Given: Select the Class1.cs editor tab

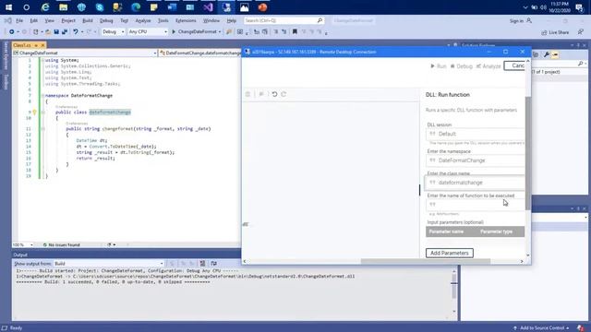Looking at the screenshot, I should 22,45.
